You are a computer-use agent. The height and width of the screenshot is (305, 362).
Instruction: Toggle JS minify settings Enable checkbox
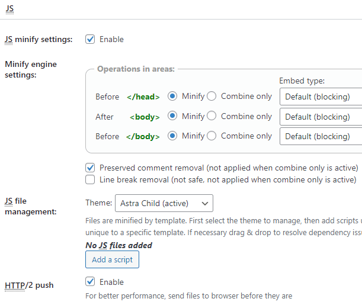click(90, 39)
